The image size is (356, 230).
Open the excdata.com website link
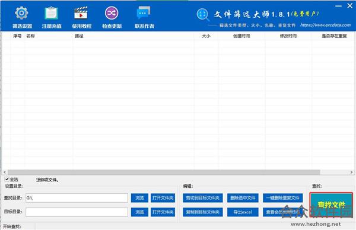click(x=325, y=25)
